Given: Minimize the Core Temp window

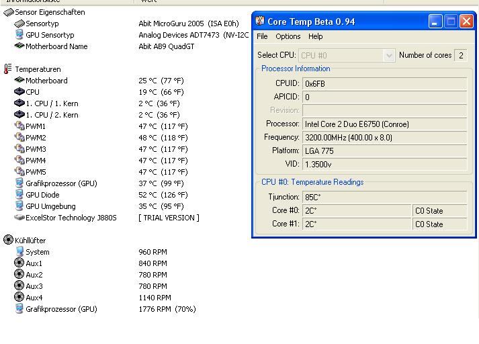Looking at the screenshot, I should pos(435,21).
